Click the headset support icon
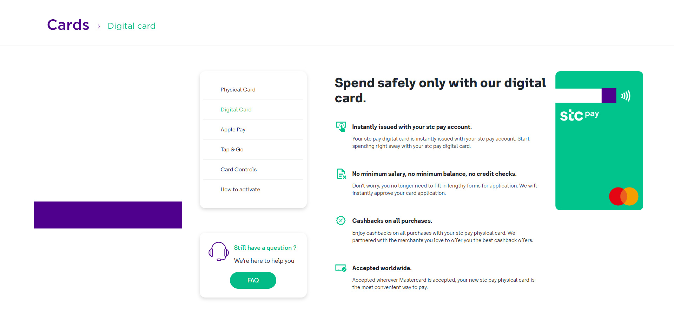Image resolution: width=674 pixels, height=321 pixels. point(218,252)
